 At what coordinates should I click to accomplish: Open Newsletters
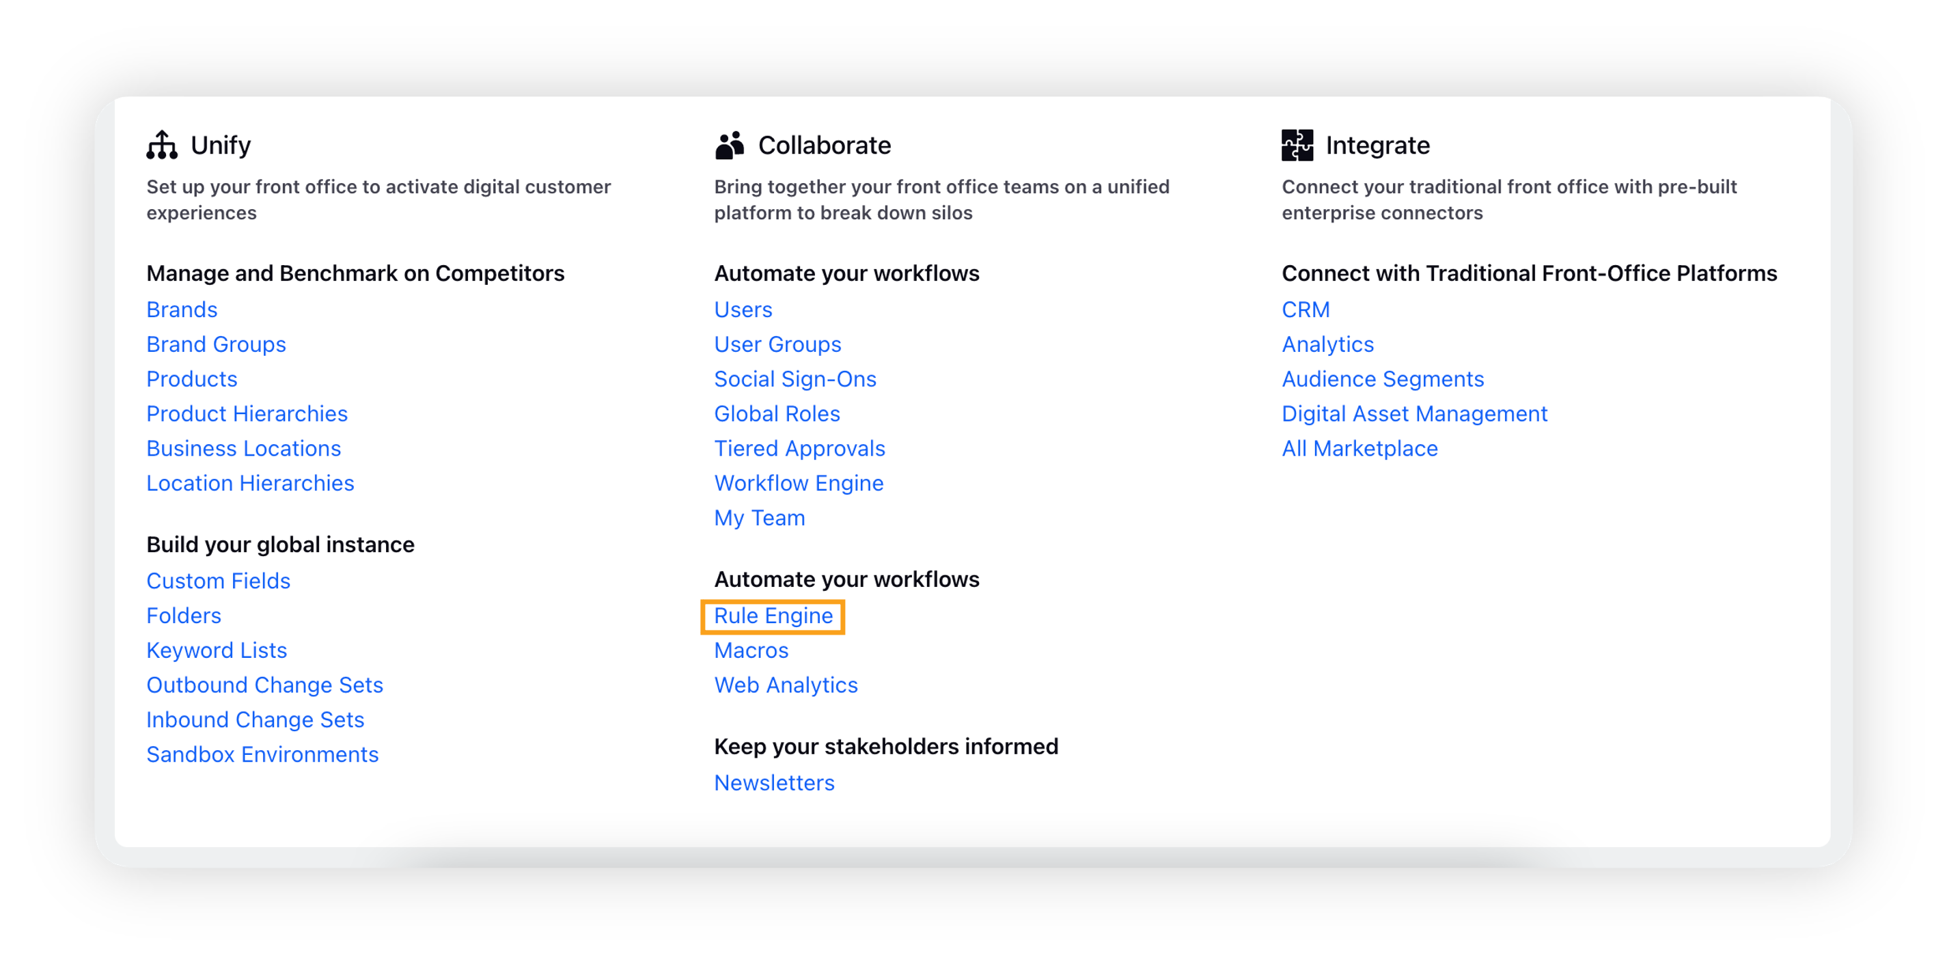(x=774, y=782)
